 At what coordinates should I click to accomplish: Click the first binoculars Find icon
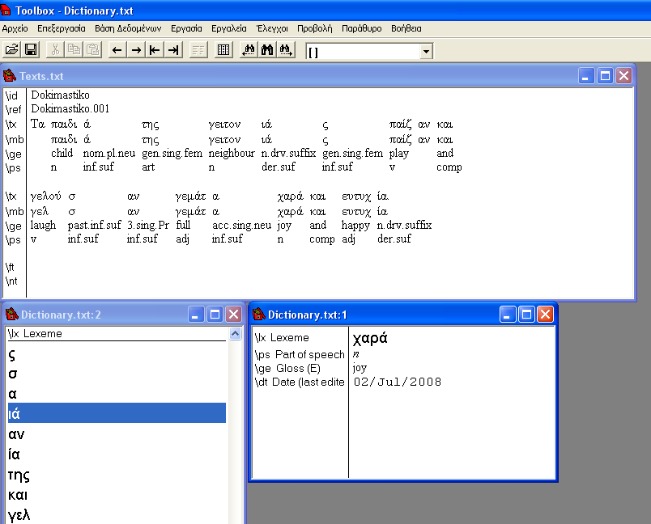click(x=249, y=50)
